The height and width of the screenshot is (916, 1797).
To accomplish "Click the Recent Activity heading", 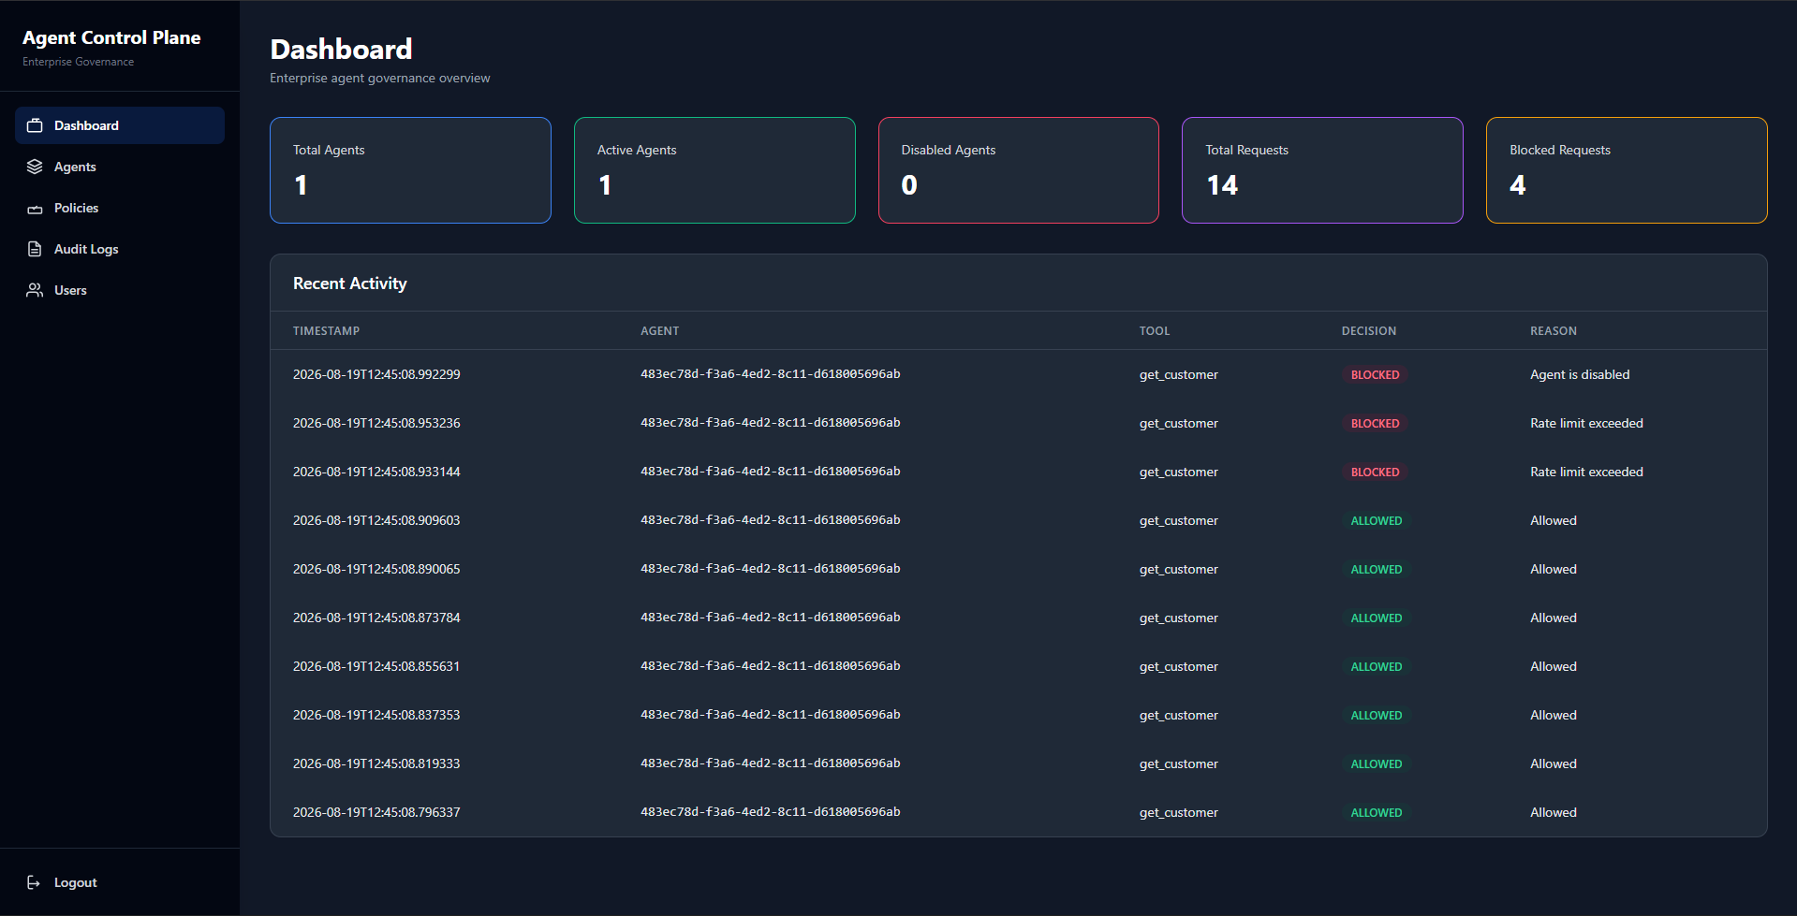I will pos(350,284).
